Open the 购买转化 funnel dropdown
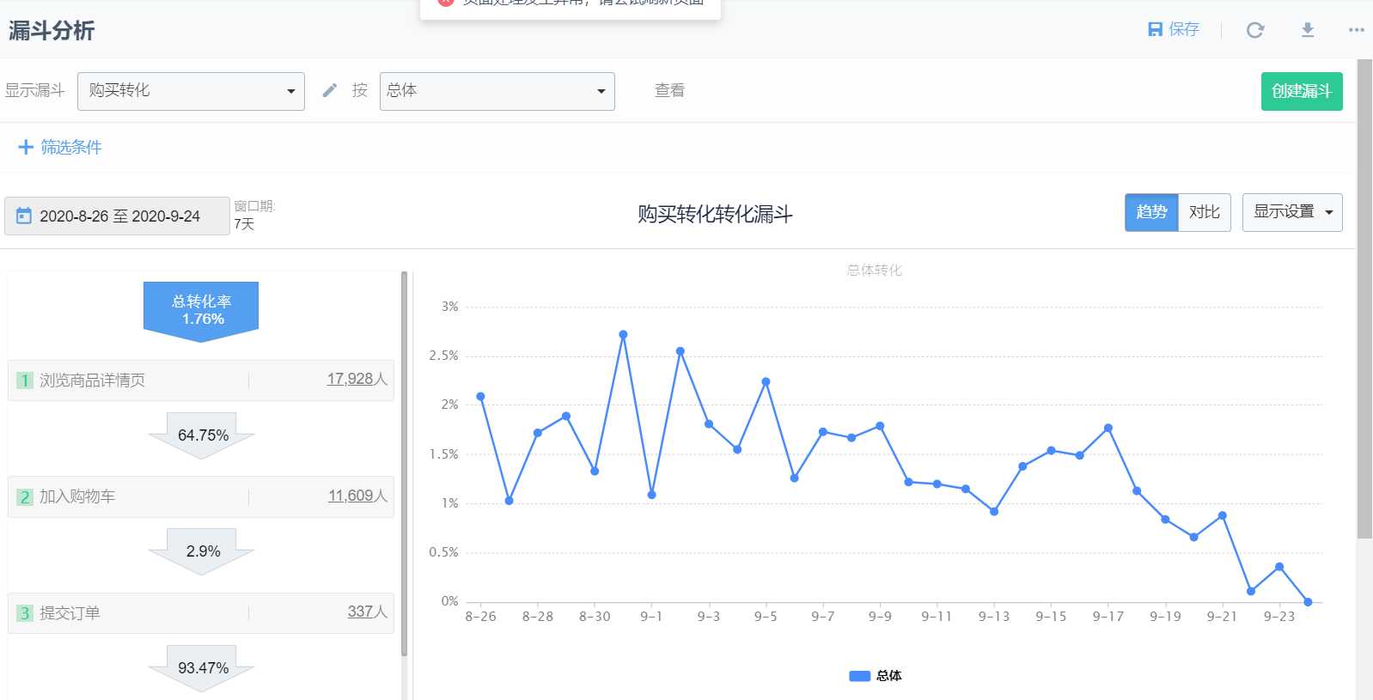The width and height of the screenshot is (1373, 700). pyautogui.click(x=191, y=91)
